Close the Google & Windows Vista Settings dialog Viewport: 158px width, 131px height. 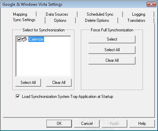click(152, 4)
